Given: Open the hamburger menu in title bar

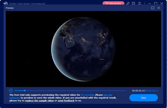Looking at the screenshot, I should tap(139, 3).
